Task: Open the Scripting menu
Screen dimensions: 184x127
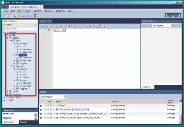Action: click(61, 11)
